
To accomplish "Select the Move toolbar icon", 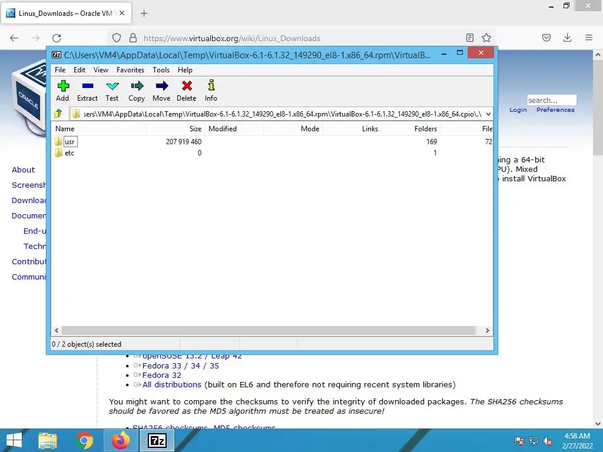I will tap(161, 91).
